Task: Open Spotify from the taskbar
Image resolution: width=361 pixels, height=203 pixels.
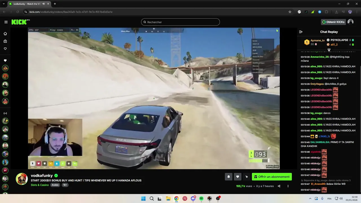Action: (201, 198)
